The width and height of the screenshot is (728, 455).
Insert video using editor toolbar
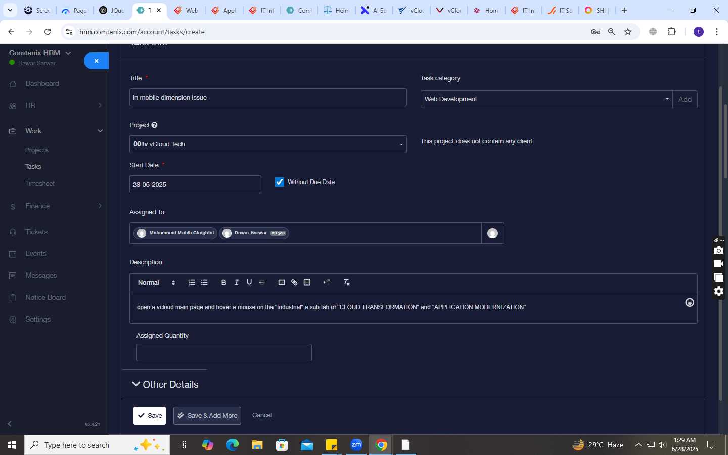pos(307,282)
